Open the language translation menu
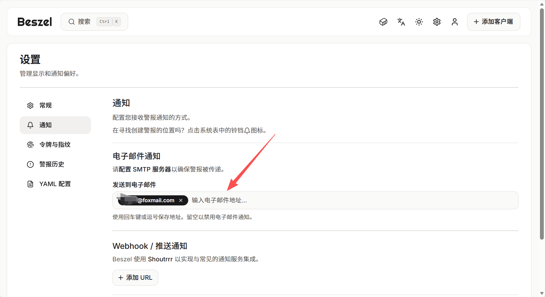The width and height of the screenshot is (545, 297). click(401, 22)
